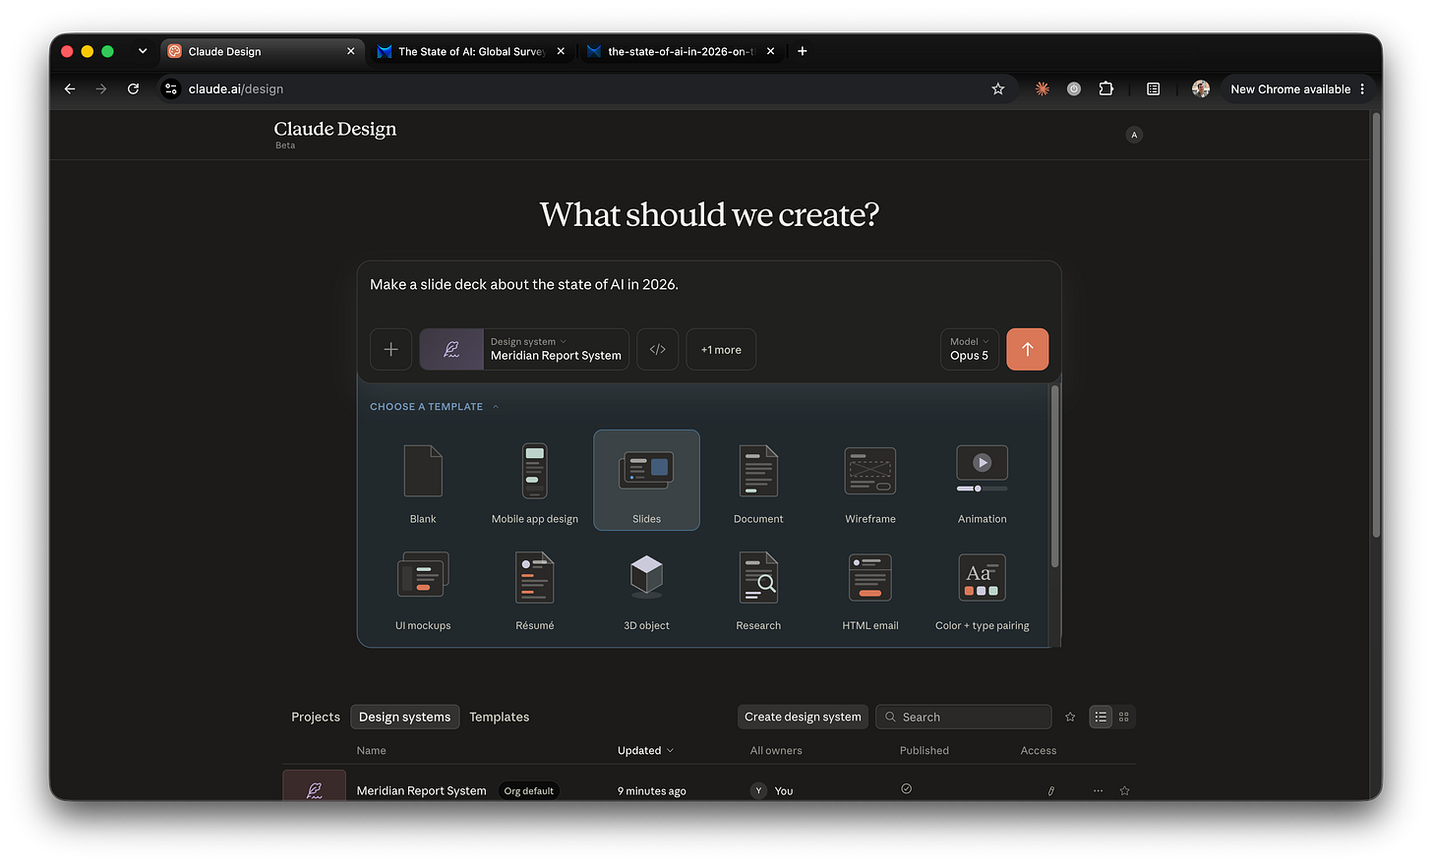Open a new browser tab

pos(803,51)
